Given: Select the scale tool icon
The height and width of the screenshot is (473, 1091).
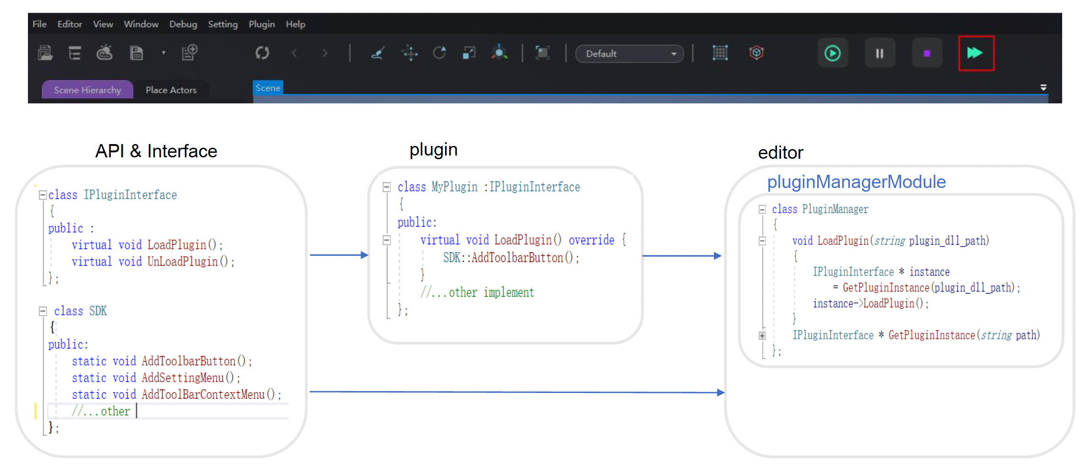Looking at the screenshot, I should (x=469, y=53).
